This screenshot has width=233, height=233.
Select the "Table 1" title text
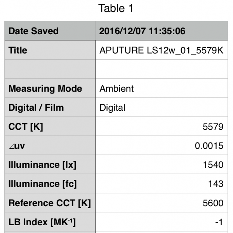tap(116, 9)
